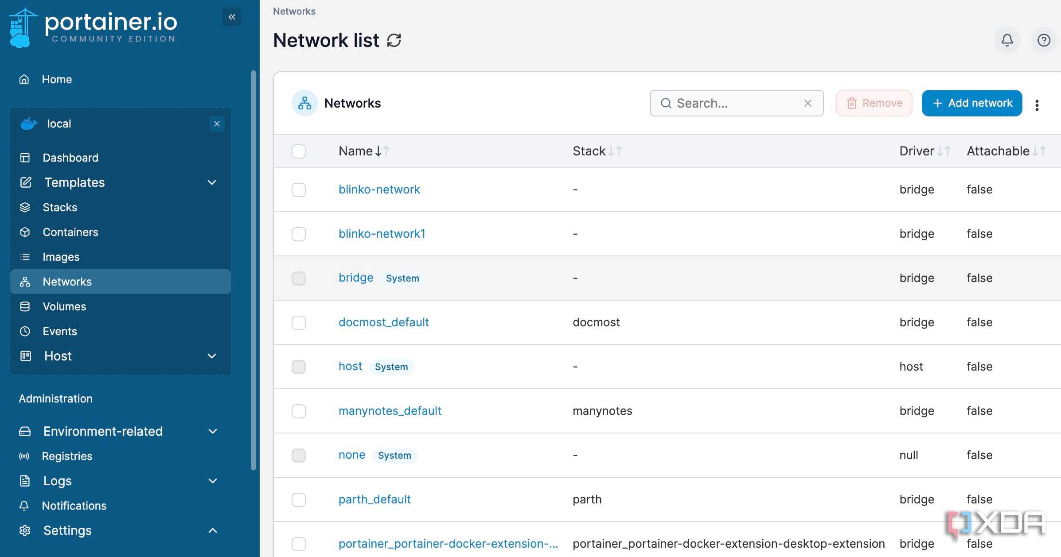Screen dimensions: 1061x557
Task: Click the Settings gear icon
Action: pos(25,530)
